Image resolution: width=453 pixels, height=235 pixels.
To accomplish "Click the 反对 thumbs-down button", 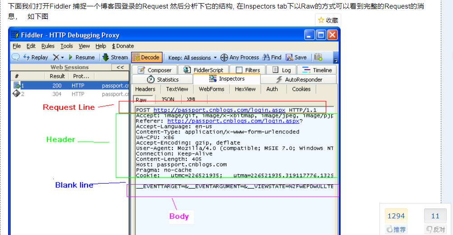I will (x=435, y=229).
